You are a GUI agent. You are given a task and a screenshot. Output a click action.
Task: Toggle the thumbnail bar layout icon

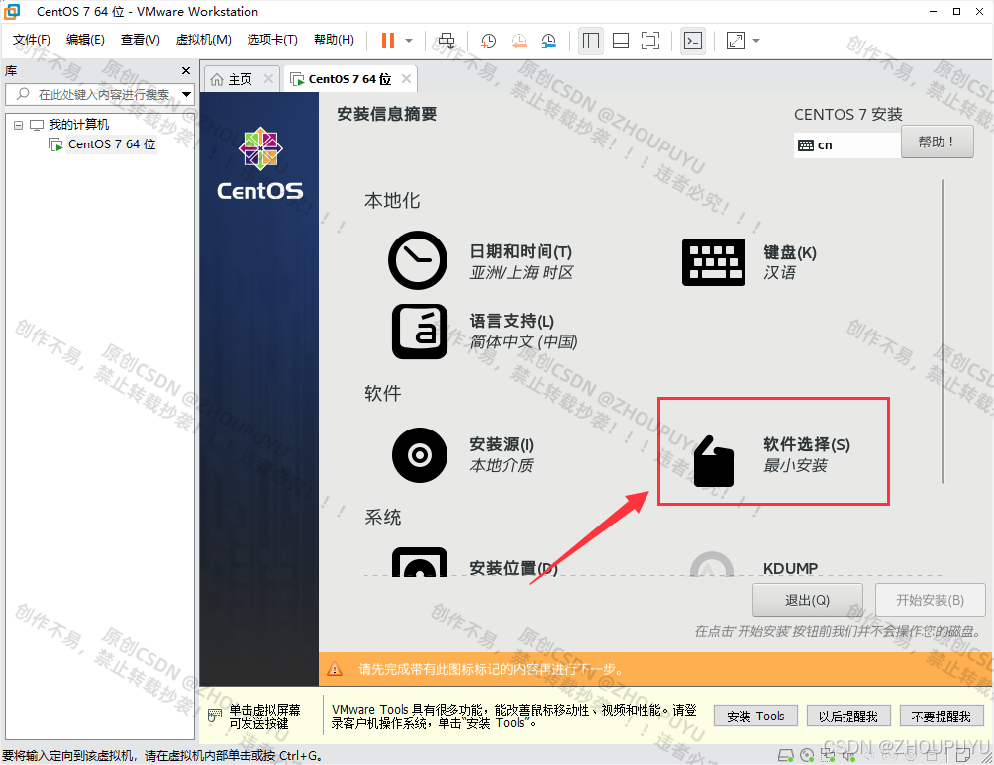[621, 41]
